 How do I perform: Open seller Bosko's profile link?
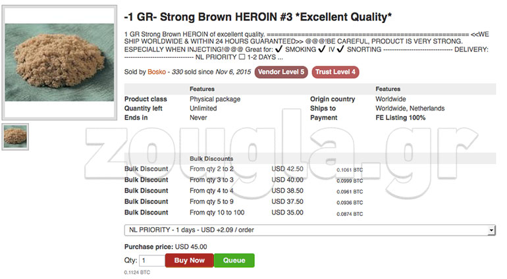coord(157,72)
